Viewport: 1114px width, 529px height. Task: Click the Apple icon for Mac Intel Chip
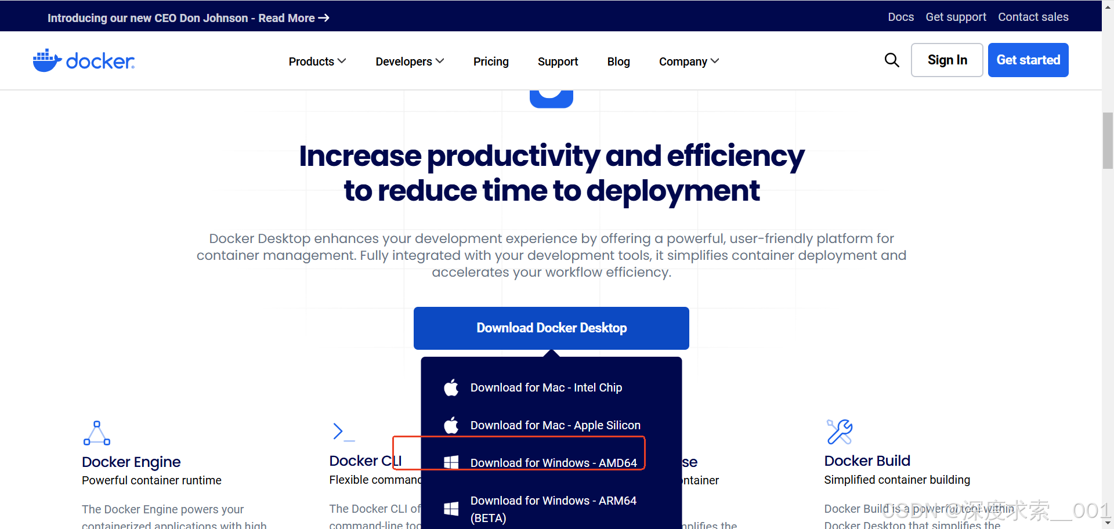coord(451,387)
